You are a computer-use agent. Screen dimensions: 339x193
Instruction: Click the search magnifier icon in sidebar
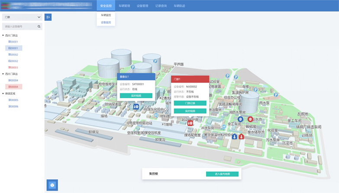39,26
